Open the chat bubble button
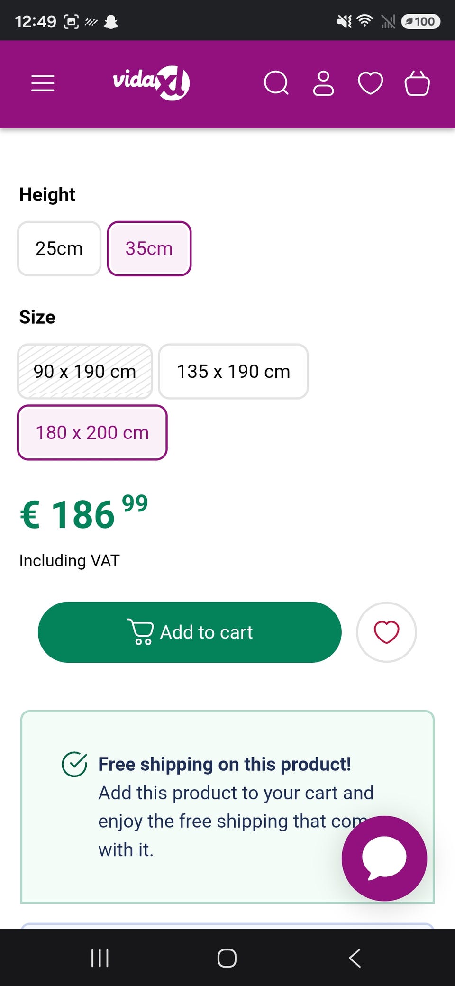The height and width of the screenshot is (986, 455). click(x=384, y=858)
